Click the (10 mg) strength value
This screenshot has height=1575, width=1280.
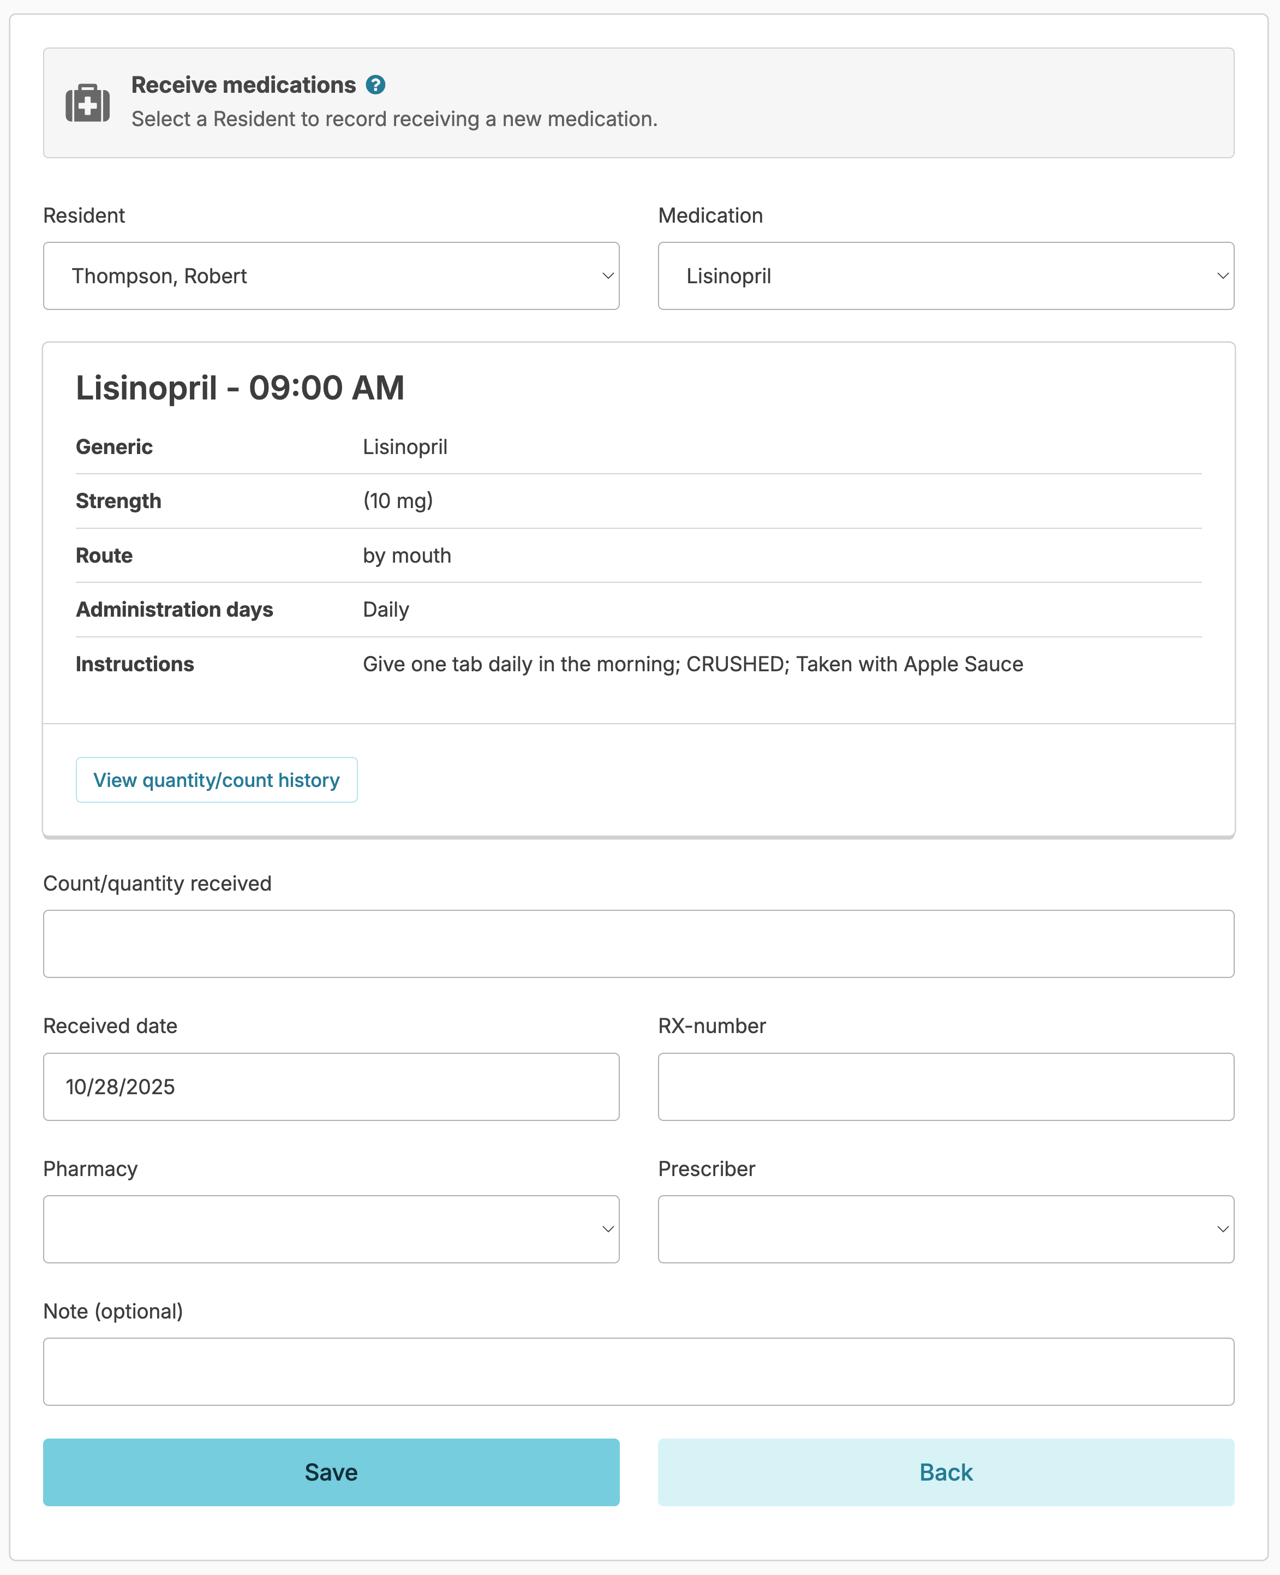point(397,500)
